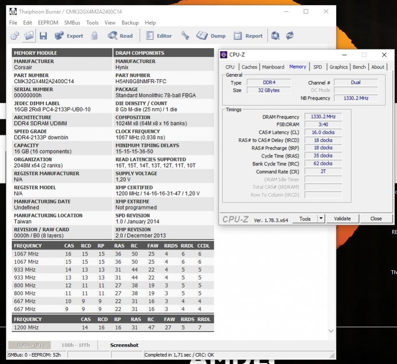Click the Type DDR4 field in CPU-Z
397x364 pixels.
[x=269, y=82]
